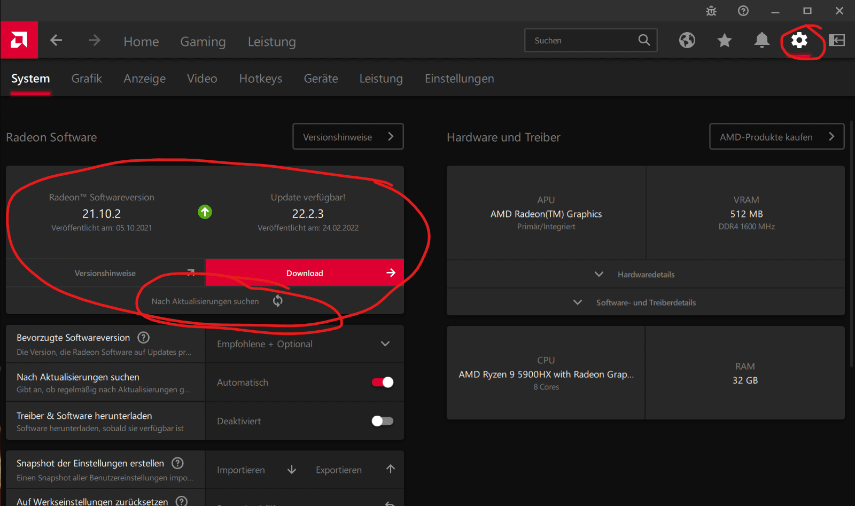Click Primär/Integriert text
This screenshot has height=506, width=855.
546,227
